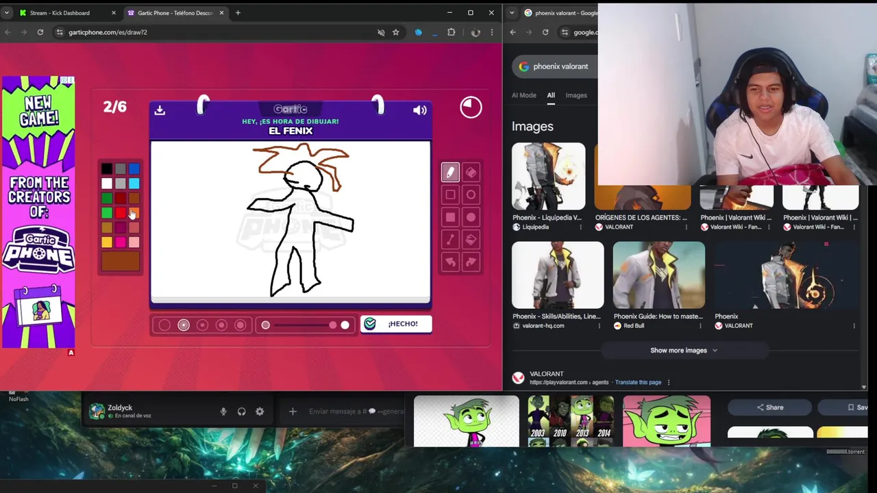Pick the bright green color swatch
This screenshot has width=877, height=493.
107,213
